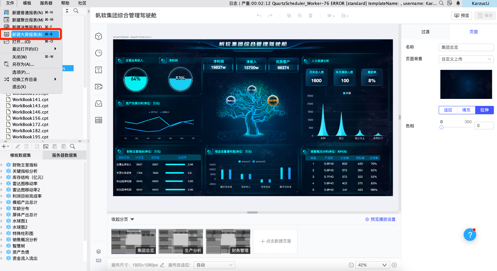Expand the 财物主营指标 dataset
Screen dimensions: 497x271
pos(2,165)
